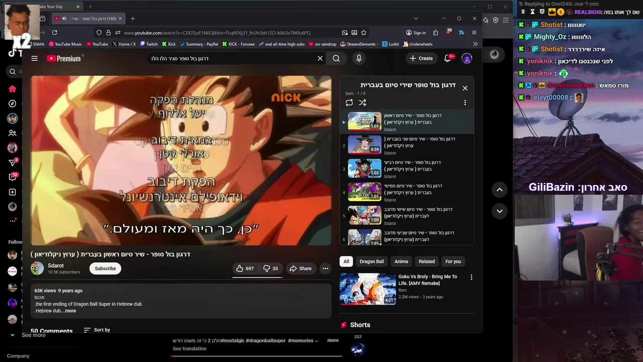Expand description with ...more

tap(69, 311)
